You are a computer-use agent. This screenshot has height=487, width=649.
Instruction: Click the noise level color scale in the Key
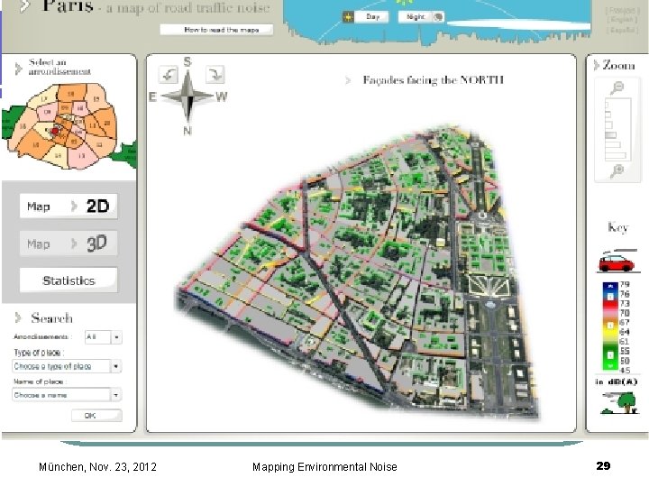click(610, 326)
